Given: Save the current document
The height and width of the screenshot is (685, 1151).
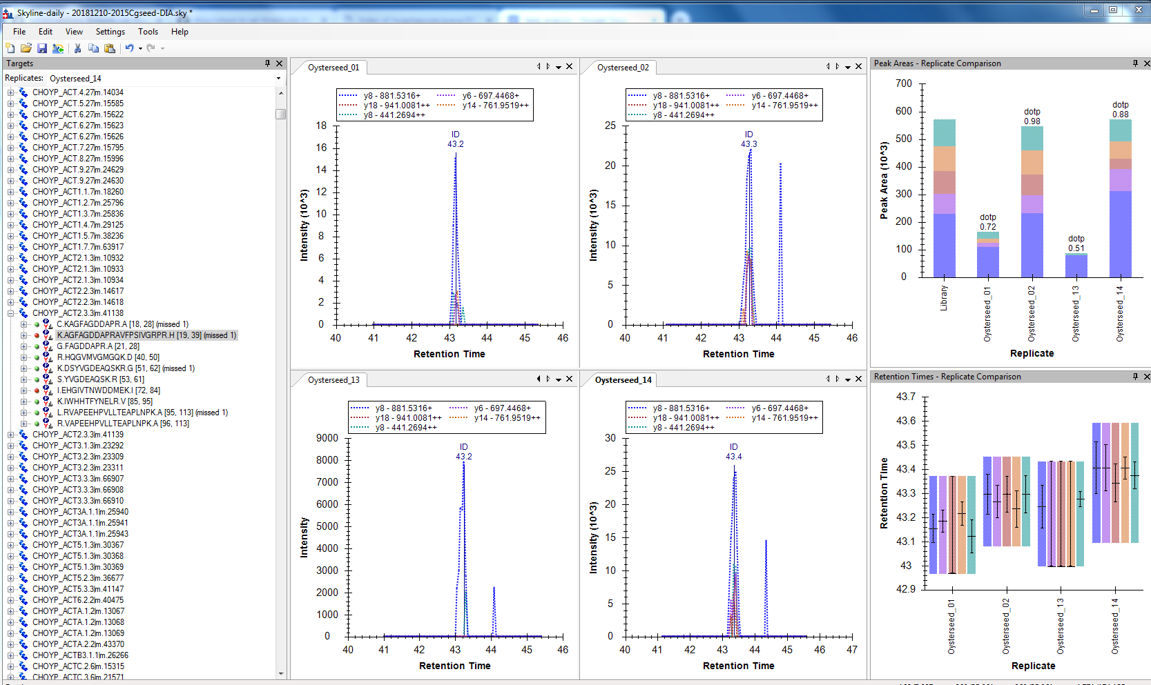Looking at the screenshot, I should [42, 48].
